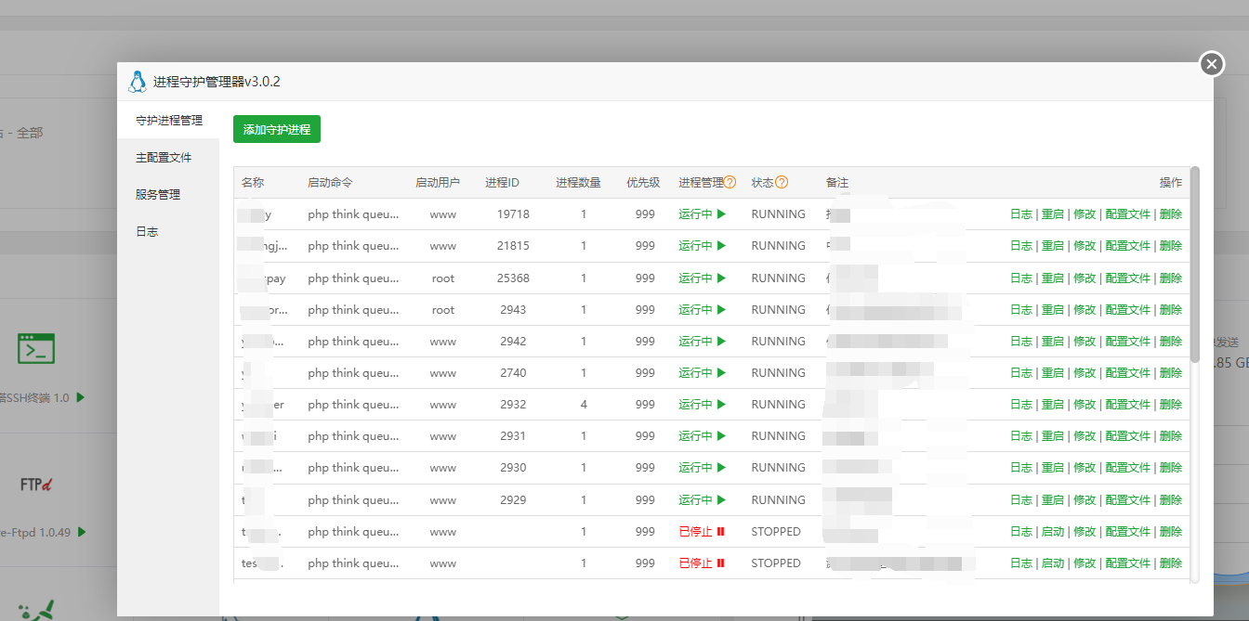Click 修改 for process 2932
The width and height of the screenshot is (1249, 621).
[x=1085, y=405]
